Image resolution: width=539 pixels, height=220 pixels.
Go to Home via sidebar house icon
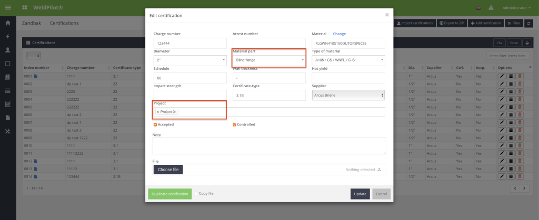tap(8, 23)
